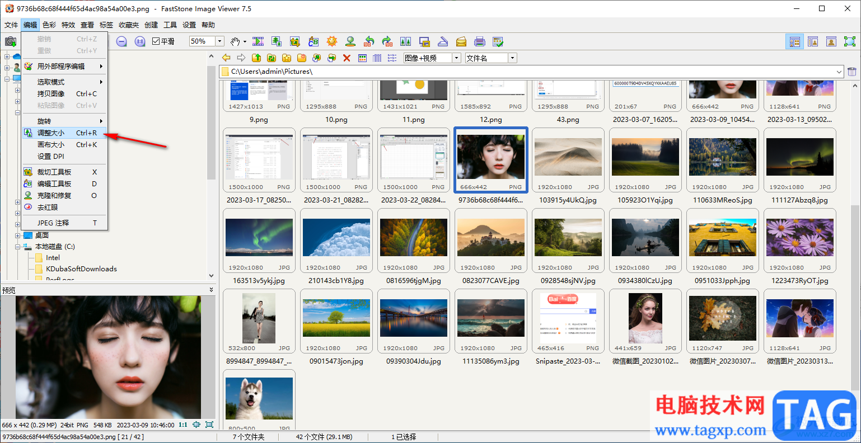The width and height of the screenshot is (861, 443).
Task: Click the camera acquire icon in toolbar
Action: (x=10, y=41)
